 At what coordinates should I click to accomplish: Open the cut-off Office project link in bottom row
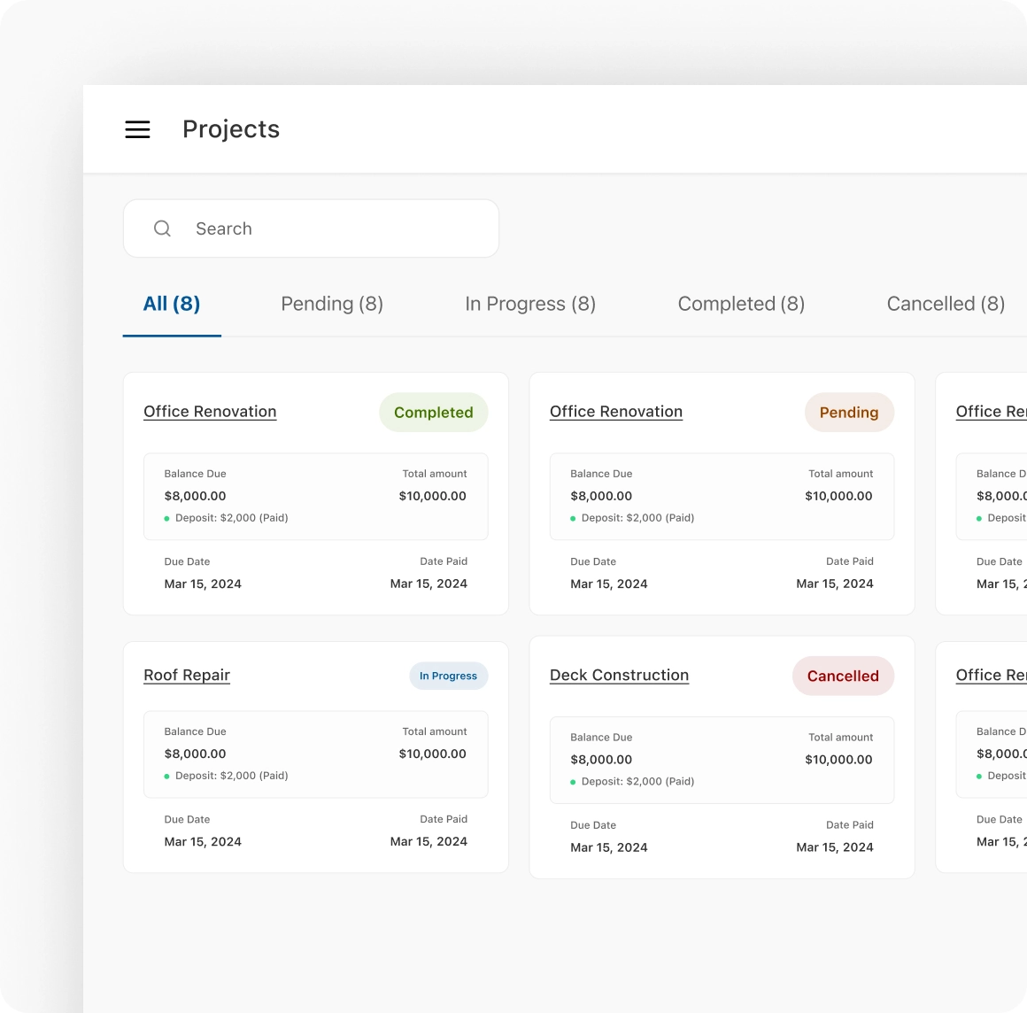pyautogui.click(x=991, y=675)
